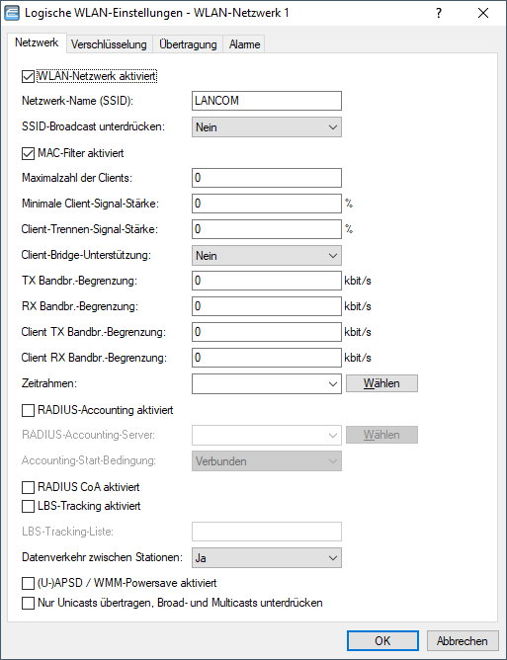507x660 pixels.
Task: Click the Abbrechen button
Action: pyautogui.click(x=462, y=640)
